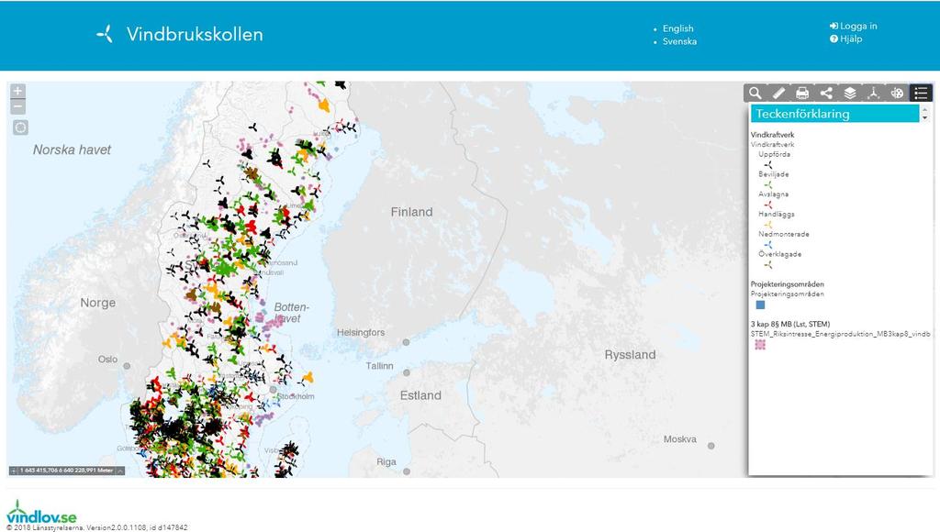The image size is (940, 532).
Task: Click the Avslagna legend label
Action: 773,194
